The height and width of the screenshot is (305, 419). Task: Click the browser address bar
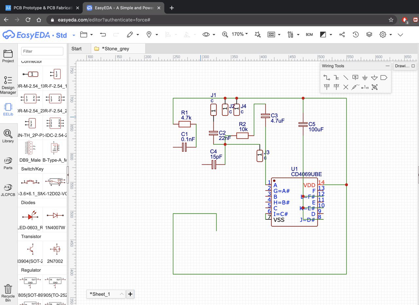pos(221,20)
